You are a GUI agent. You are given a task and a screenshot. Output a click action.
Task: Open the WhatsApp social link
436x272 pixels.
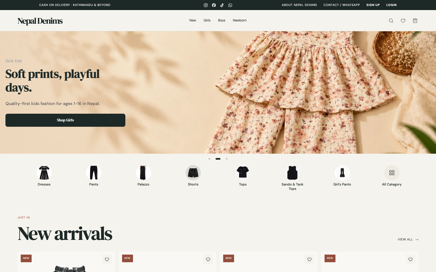(230, 5)
